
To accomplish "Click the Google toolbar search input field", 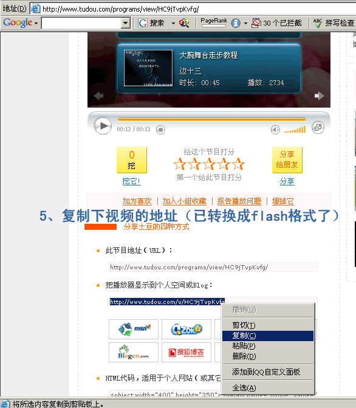I will tap(81, 23).
